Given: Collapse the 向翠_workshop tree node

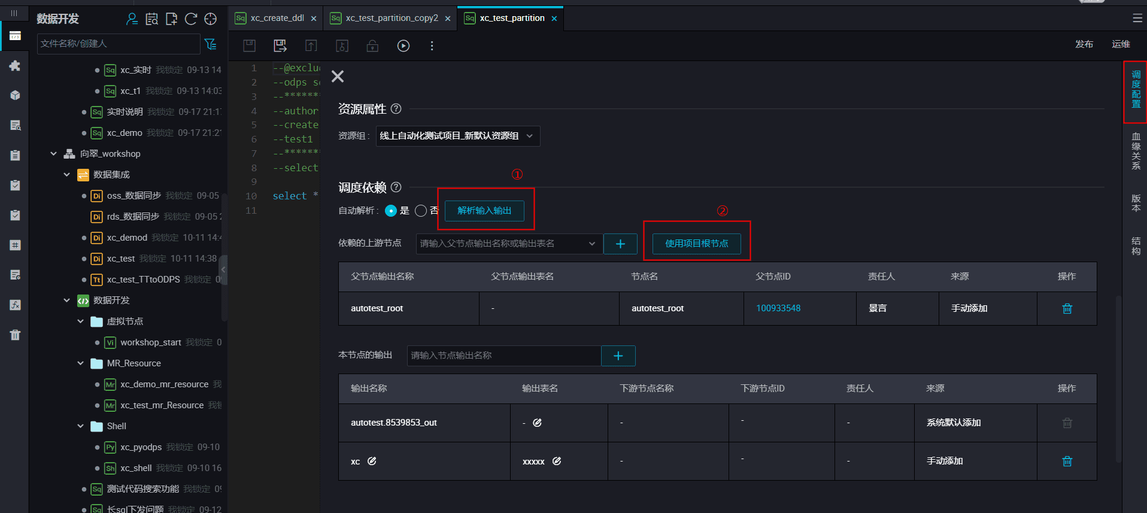Looking at the screenshot, I should 53,154.
